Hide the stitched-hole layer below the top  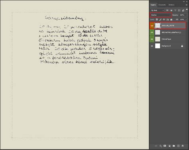coord(152,32)
